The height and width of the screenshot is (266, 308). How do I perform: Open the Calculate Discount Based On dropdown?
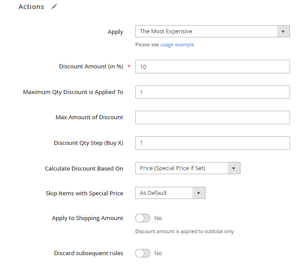[187, 168]
